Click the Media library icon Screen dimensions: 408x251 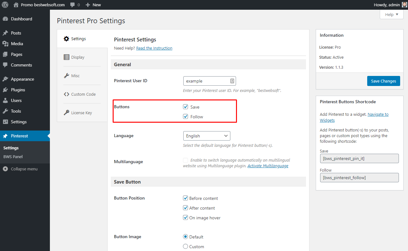pyautogui.click(x=5, y=44)
